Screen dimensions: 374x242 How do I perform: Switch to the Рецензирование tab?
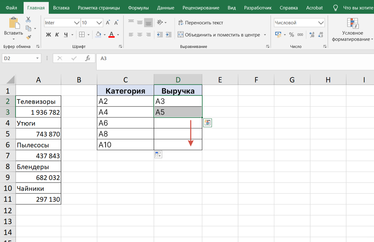(x=201, y=8)
